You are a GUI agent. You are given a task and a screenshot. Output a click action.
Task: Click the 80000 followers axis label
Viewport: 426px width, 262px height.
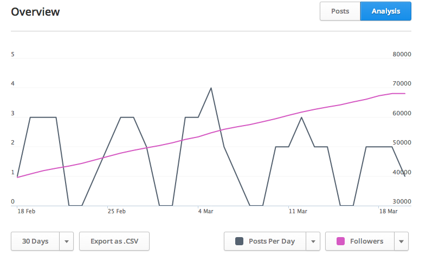click(x=402, y=54)
